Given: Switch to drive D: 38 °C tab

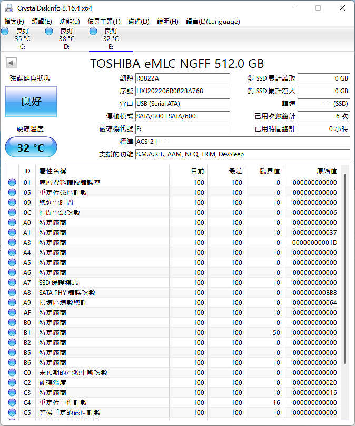Looking at the screenshot, I should click(66, 38).
